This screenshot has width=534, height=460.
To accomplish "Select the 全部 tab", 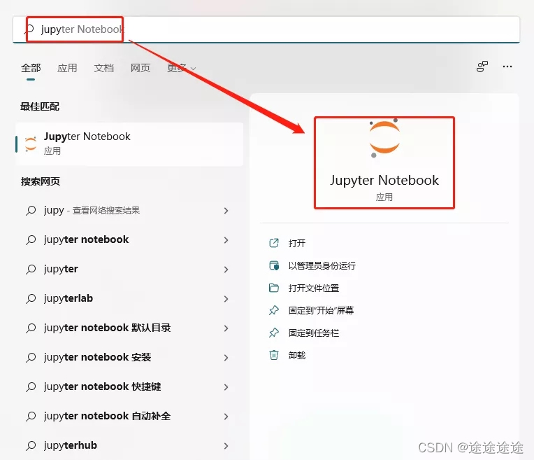I will [31, 68].
